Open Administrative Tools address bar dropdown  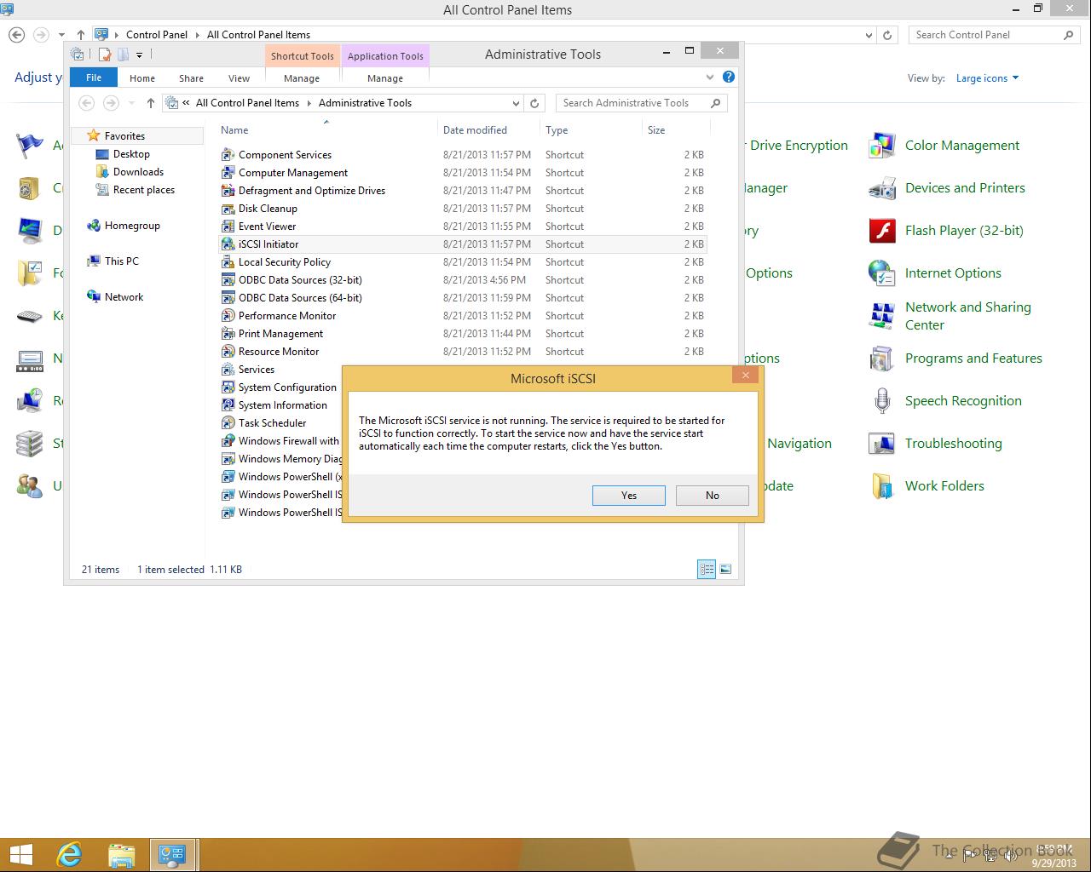click(x=516, y=103)
